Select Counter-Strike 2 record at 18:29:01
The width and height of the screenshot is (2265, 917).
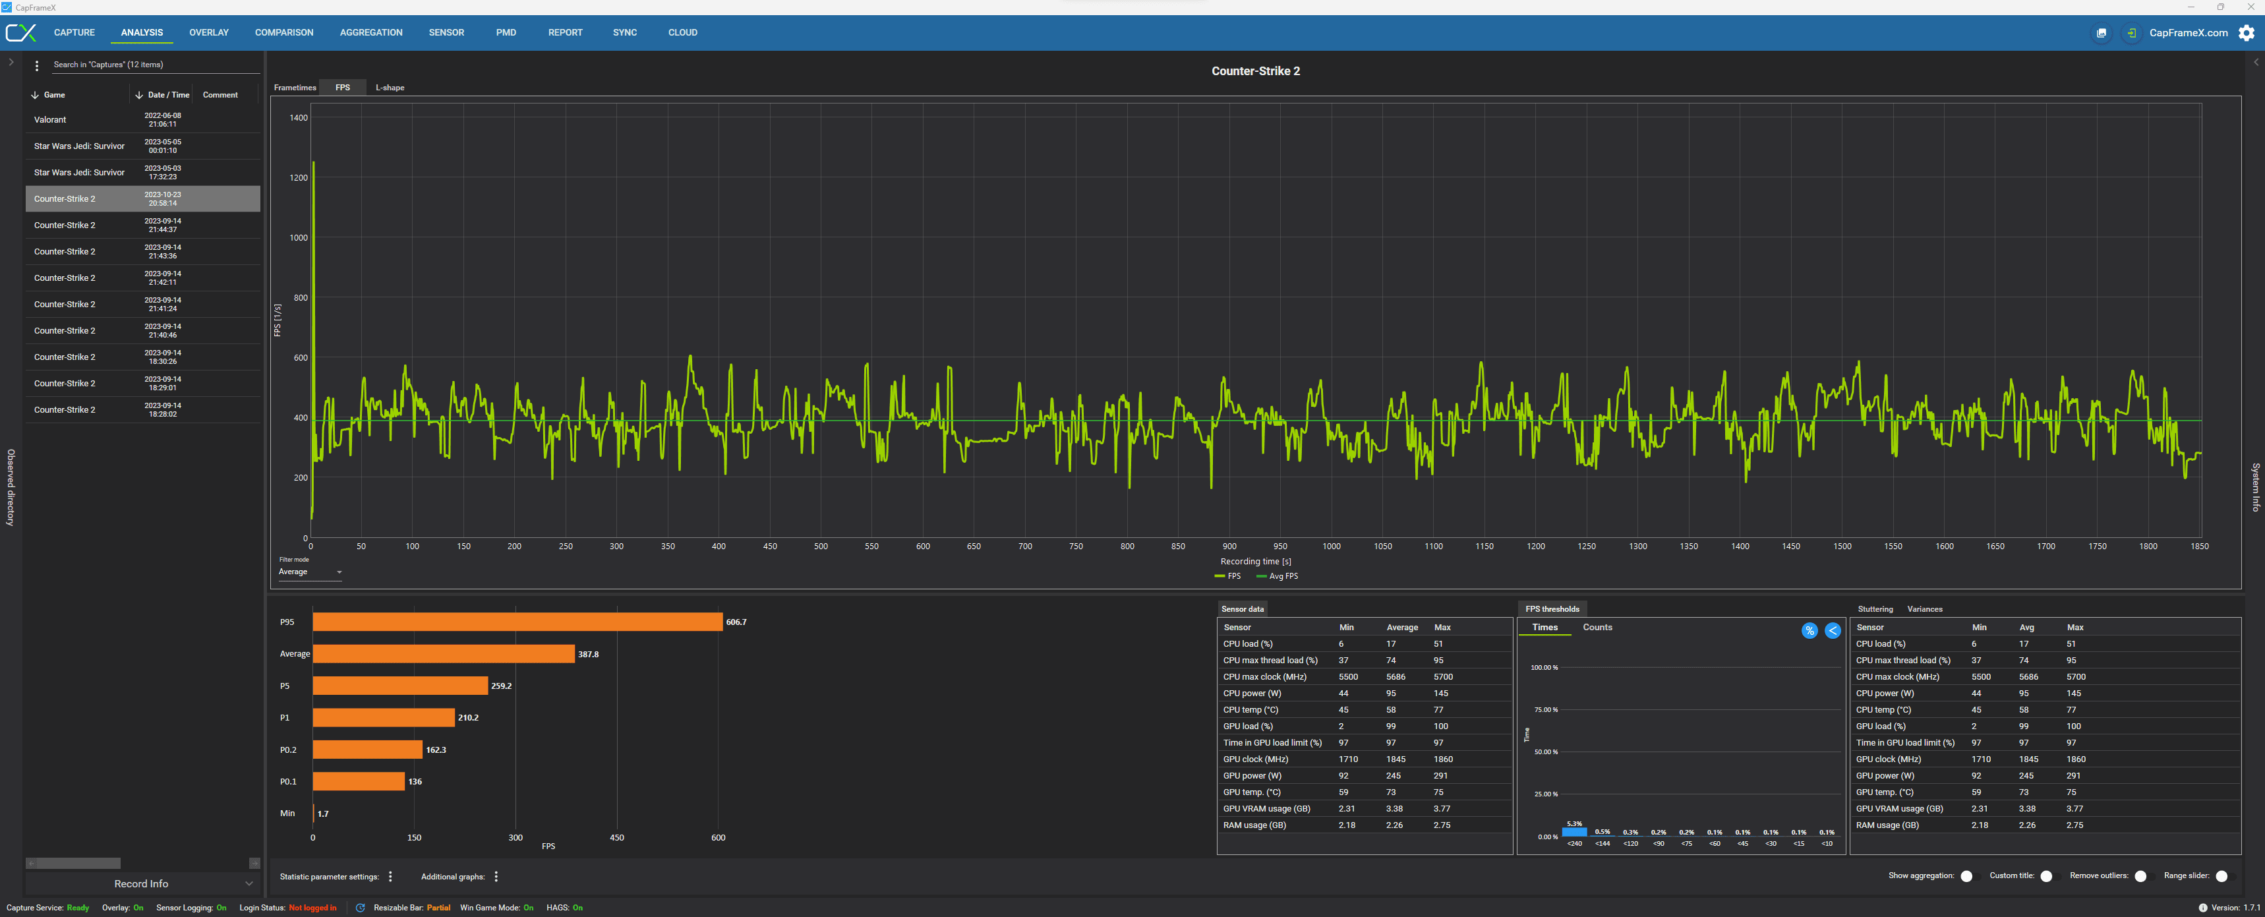click(142, 383)
